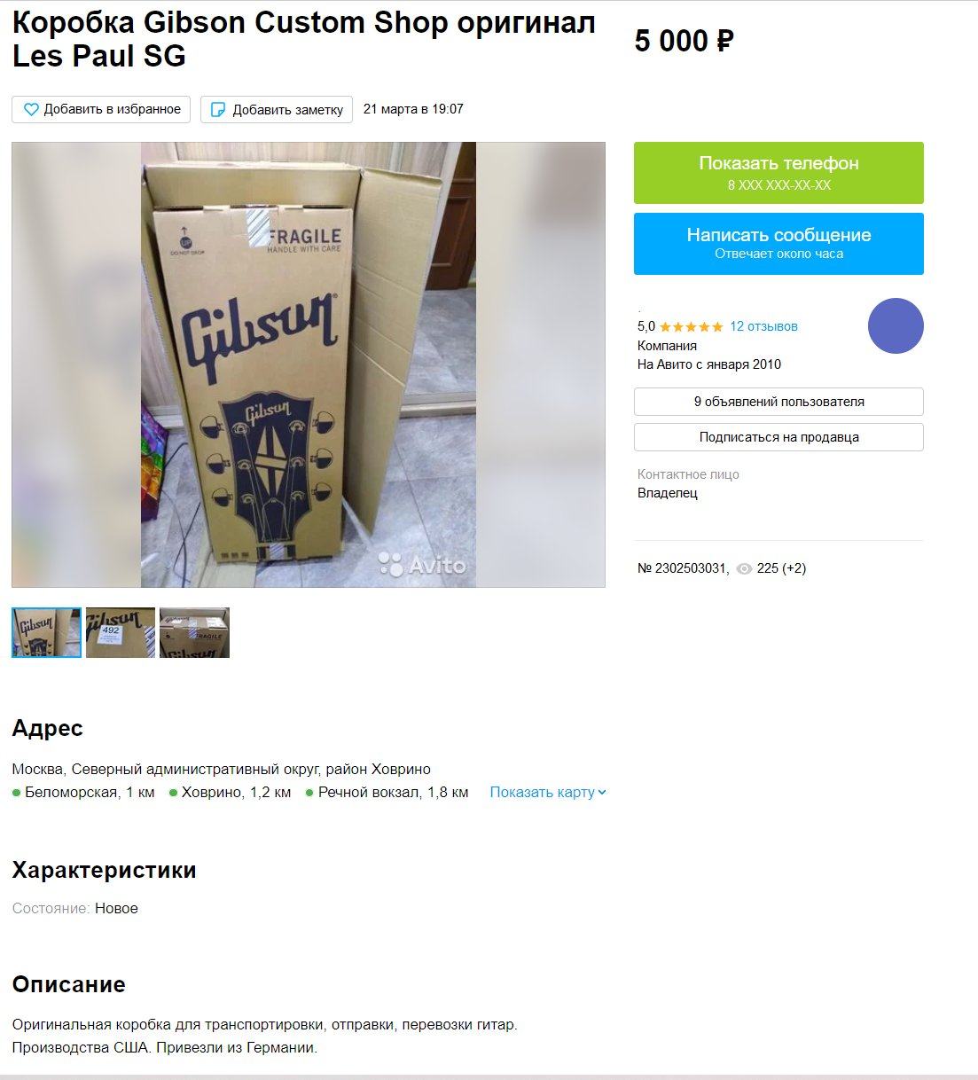This screenshot has width=978, height=1080.
Task: Click the heart icon to favorite listing
Action: coord(31,110)
